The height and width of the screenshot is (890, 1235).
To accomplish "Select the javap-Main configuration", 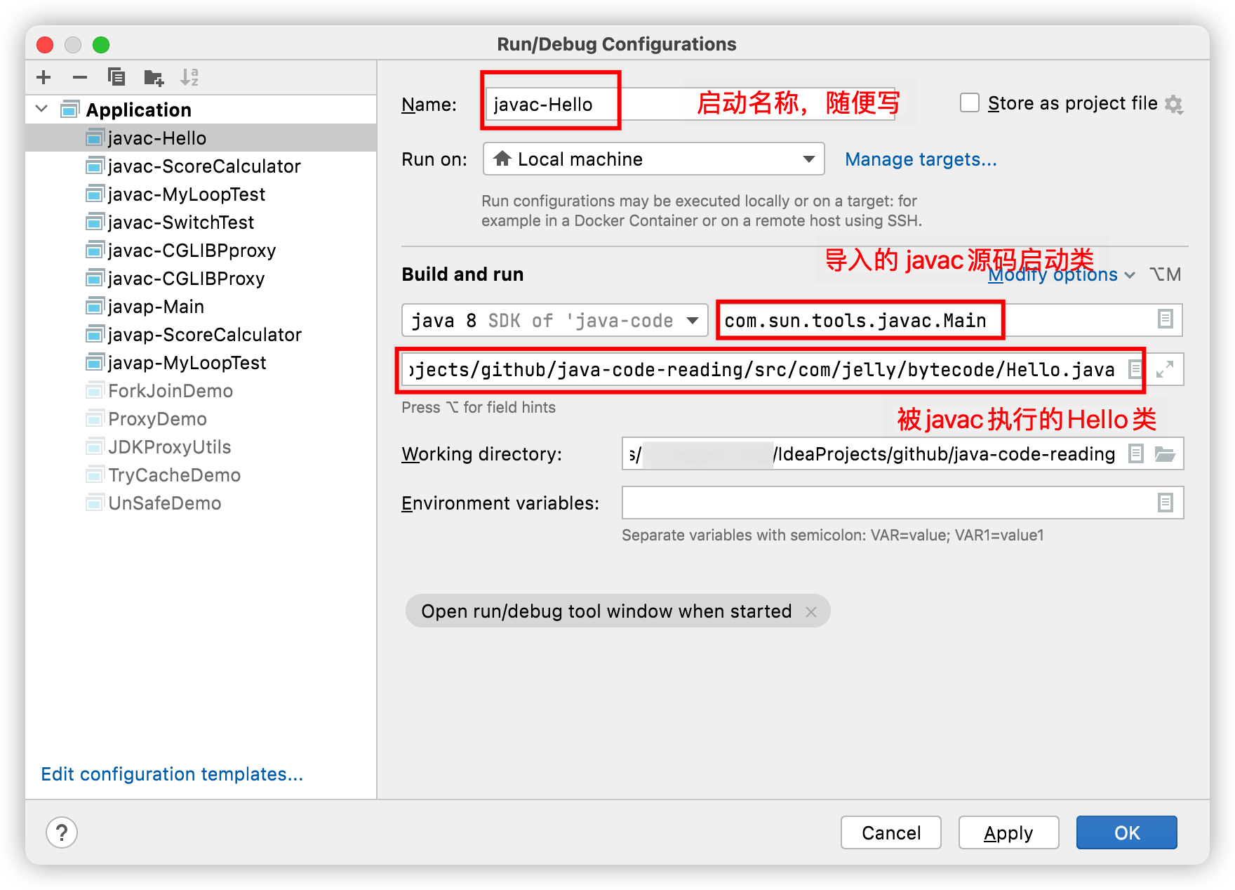I will pyautogui.click(x=156, y=307).
